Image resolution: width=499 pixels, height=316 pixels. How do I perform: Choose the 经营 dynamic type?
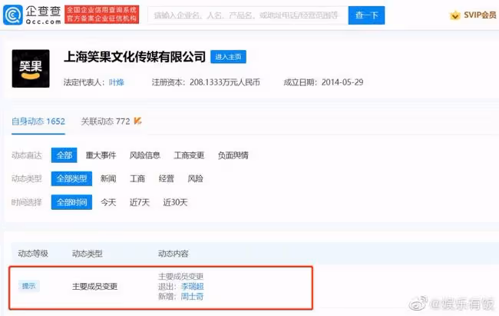click(x=167, y=178)
